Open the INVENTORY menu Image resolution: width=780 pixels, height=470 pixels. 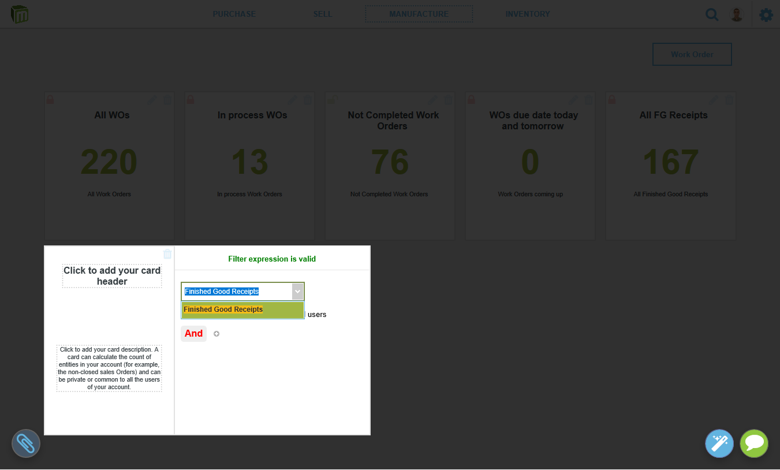(528, 14)
